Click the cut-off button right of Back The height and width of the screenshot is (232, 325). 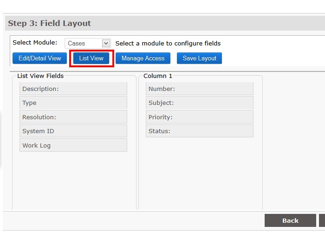(322, 220)
